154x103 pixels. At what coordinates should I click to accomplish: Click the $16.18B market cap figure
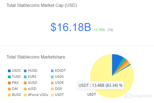[71, 27]
